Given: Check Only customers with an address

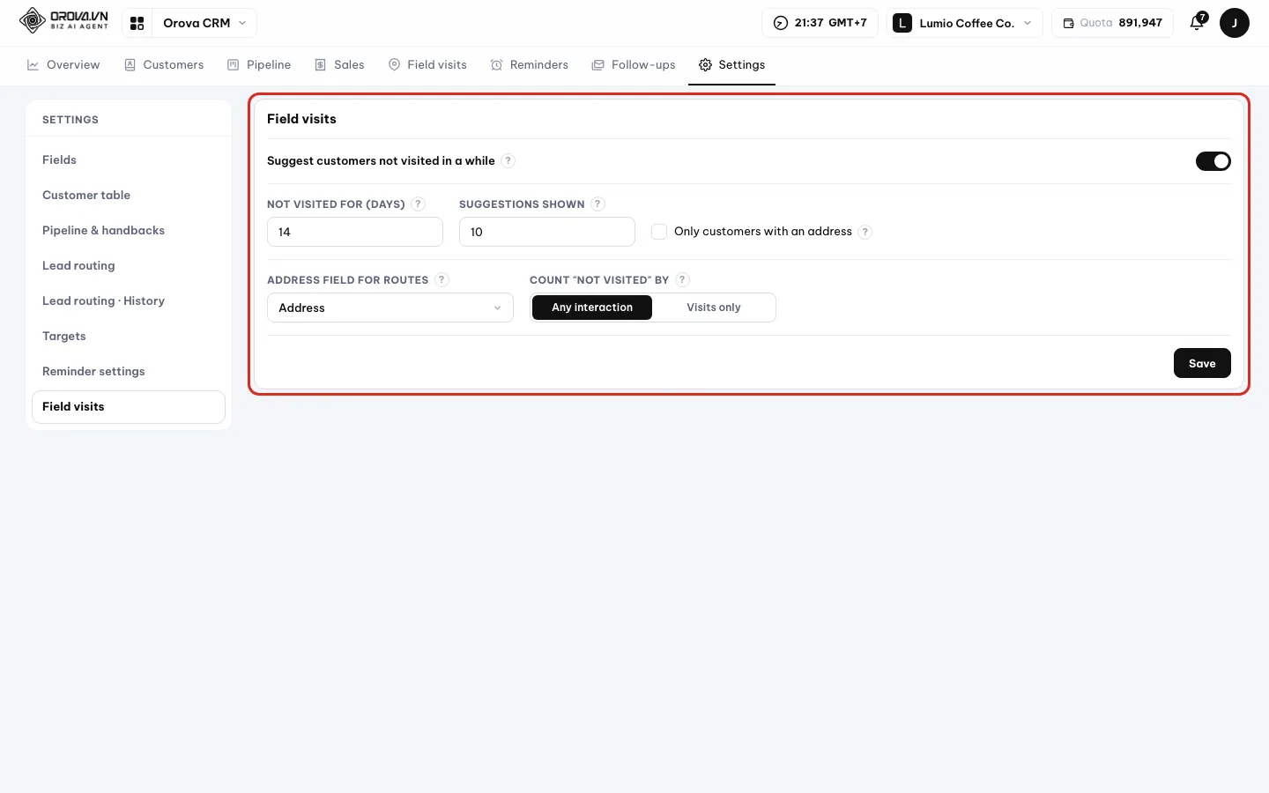Looking at the screenshot, I should pyautogui.click(x=659, y=232).
